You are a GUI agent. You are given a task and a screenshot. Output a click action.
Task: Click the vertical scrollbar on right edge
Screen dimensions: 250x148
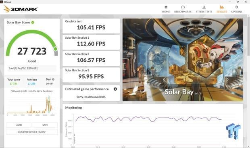248,35
